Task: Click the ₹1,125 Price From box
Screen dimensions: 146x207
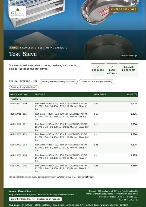Action: coord(129,70)
